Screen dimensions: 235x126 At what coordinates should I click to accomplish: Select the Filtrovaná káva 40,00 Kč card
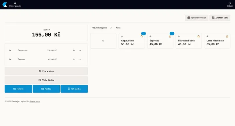[189, 41]
